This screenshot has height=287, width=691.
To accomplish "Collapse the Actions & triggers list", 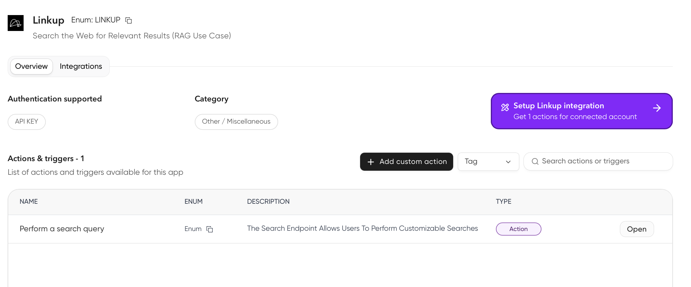I will [x=46, y=159].
